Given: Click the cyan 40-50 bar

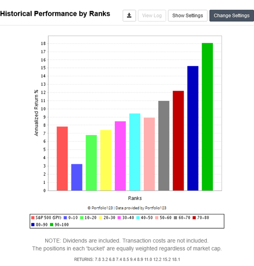Looking at the screenshot, I should [x=135, y=152].
